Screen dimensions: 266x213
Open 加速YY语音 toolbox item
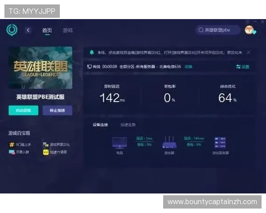coord(55,152)
